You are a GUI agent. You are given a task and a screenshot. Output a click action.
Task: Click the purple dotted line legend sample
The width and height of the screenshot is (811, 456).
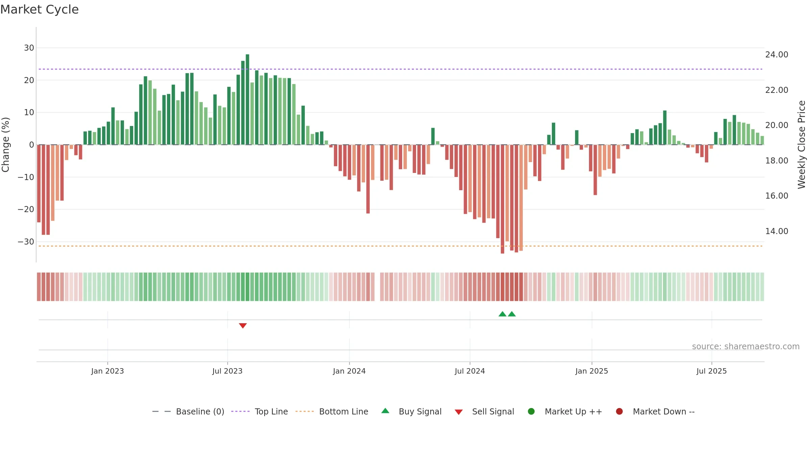click(240, 411)
